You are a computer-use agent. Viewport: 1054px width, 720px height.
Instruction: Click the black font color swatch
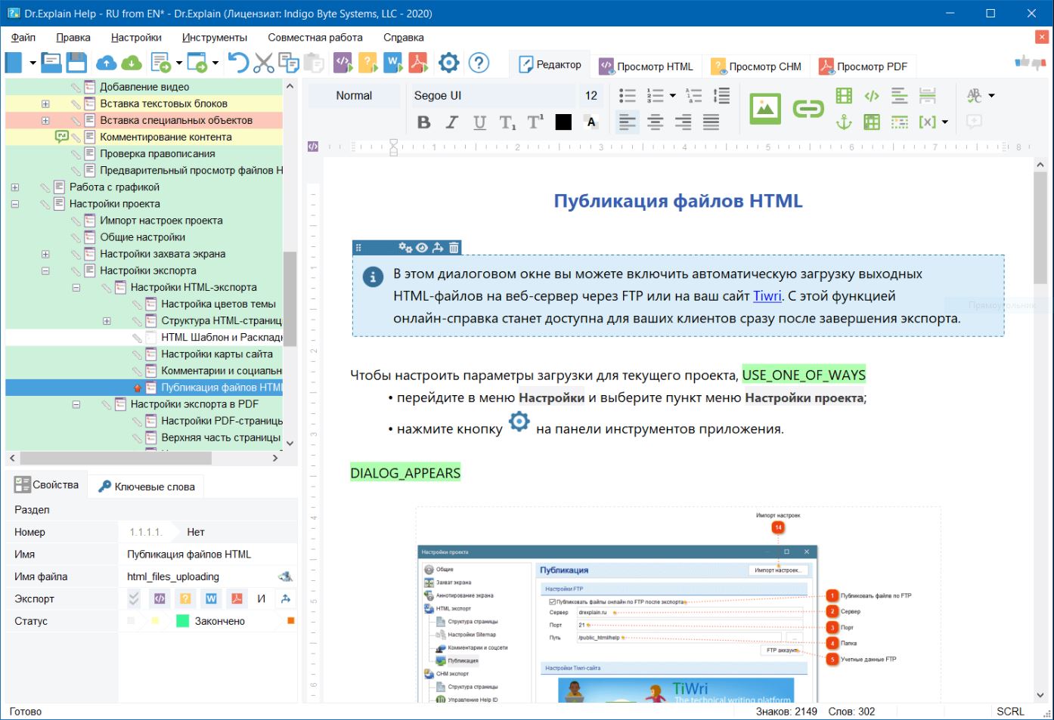click(x=563, y=122)
